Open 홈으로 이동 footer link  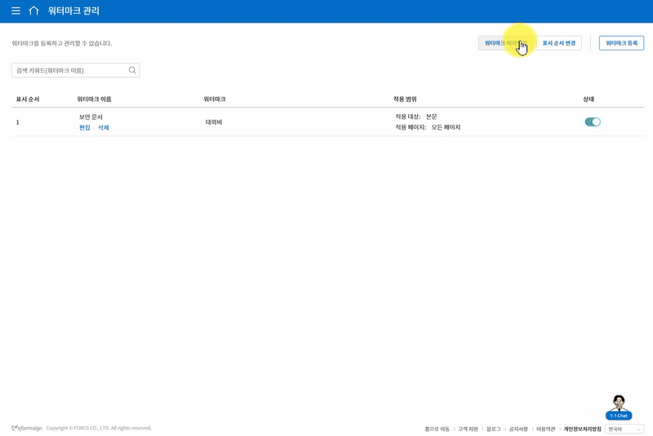point(438,429)
